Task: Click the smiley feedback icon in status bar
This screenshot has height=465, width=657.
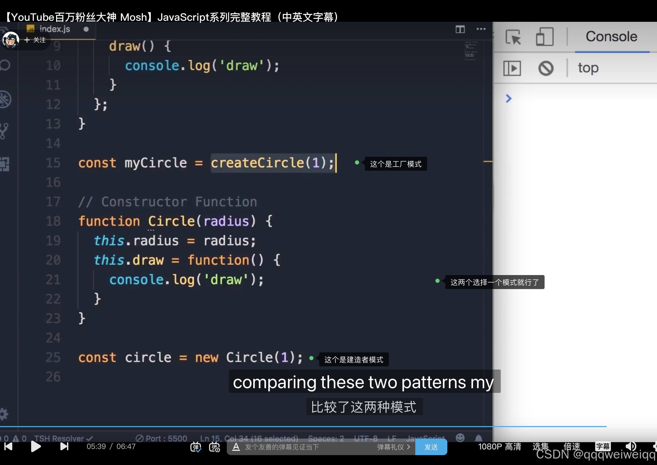Action: [460, 437]
